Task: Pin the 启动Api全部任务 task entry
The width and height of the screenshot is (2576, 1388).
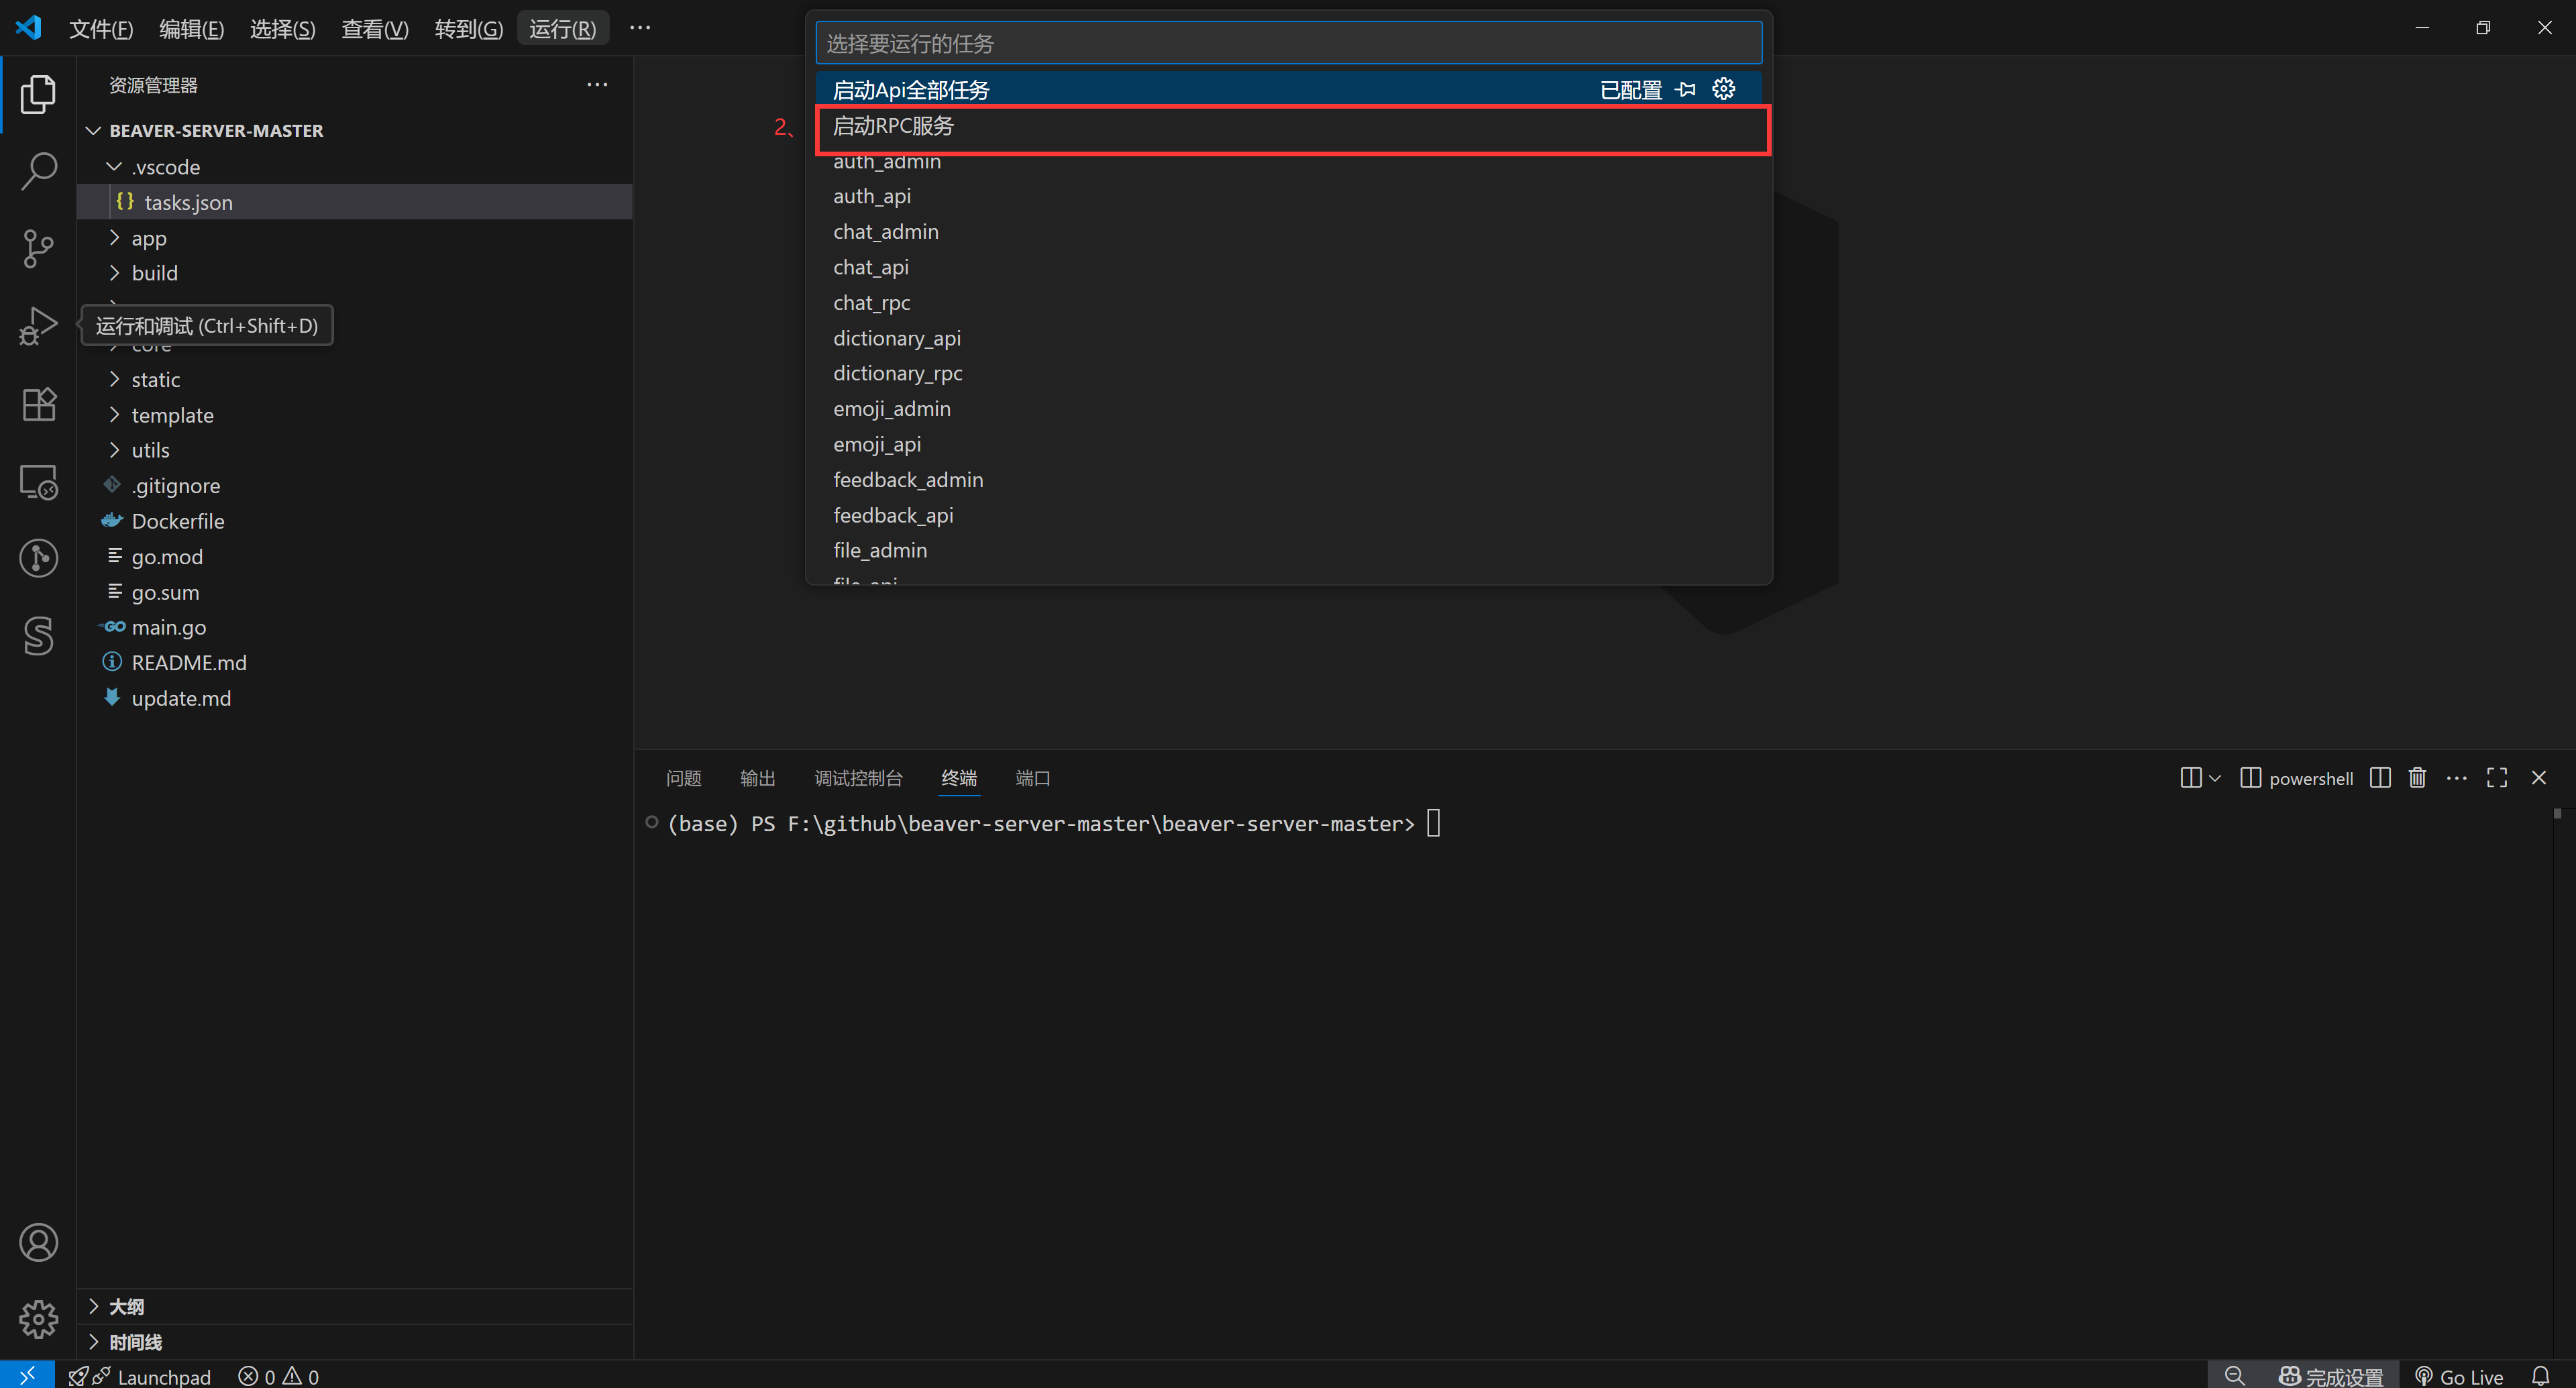Action: 1686,89
